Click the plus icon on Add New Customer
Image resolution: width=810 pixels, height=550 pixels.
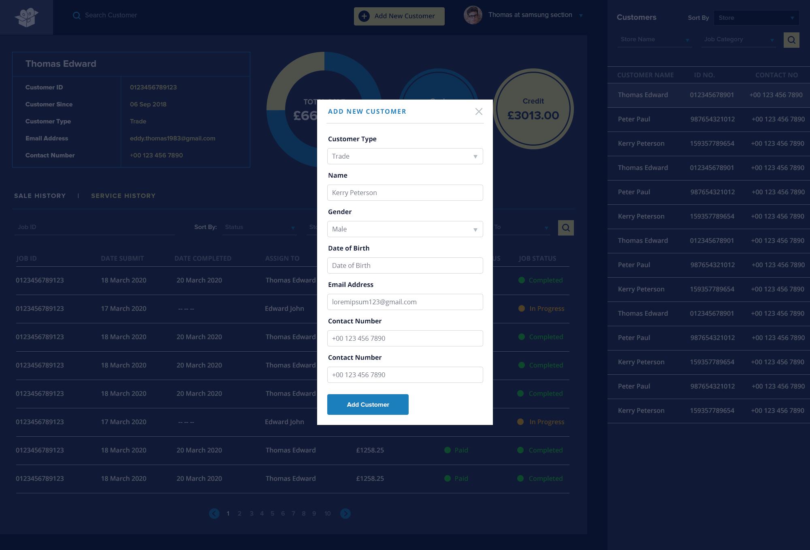click(364, 16)
